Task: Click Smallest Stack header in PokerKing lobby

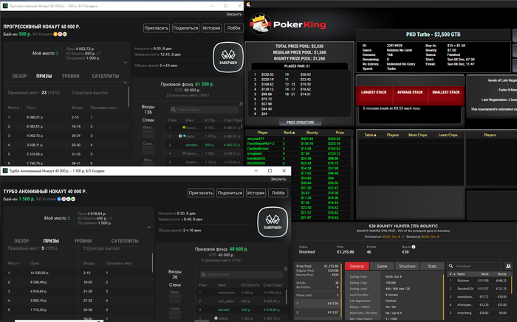Action: tap(446, 92)
